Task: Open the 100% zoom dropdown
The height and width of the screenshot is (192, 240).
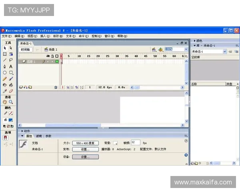Action: click(186, 49)
